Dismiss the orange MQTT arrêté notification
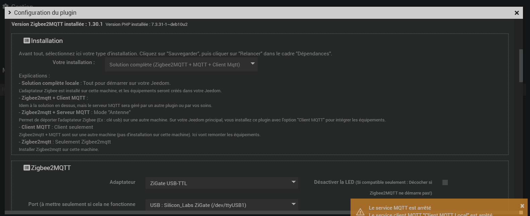This screenshot has height=216, width=530. [x=522, y=206]
